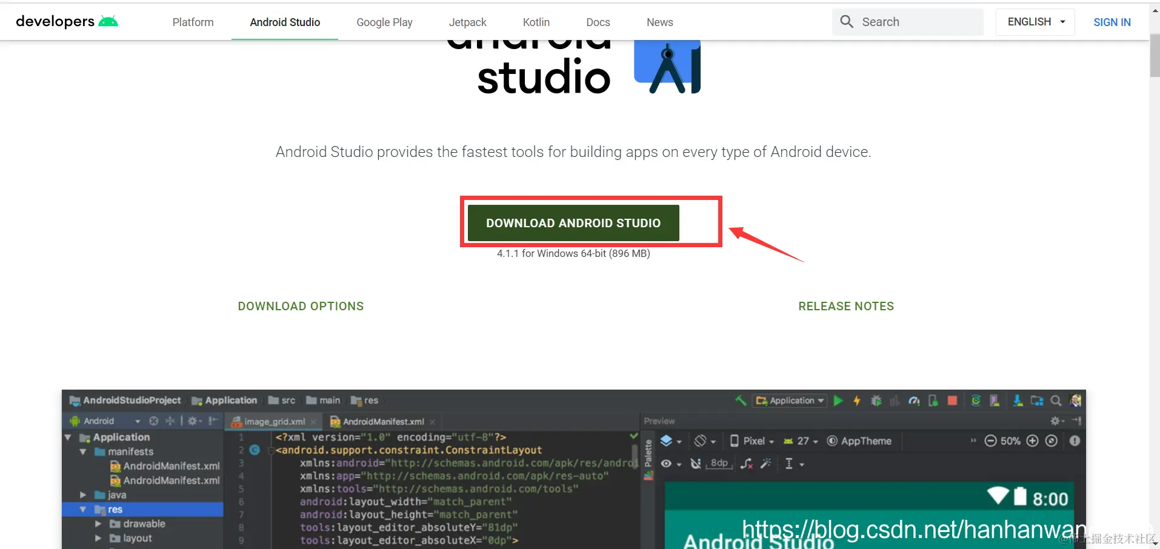Click Attach debugger to Android process icon
This screenshot has height=549, width=1160.
(933, 401)
